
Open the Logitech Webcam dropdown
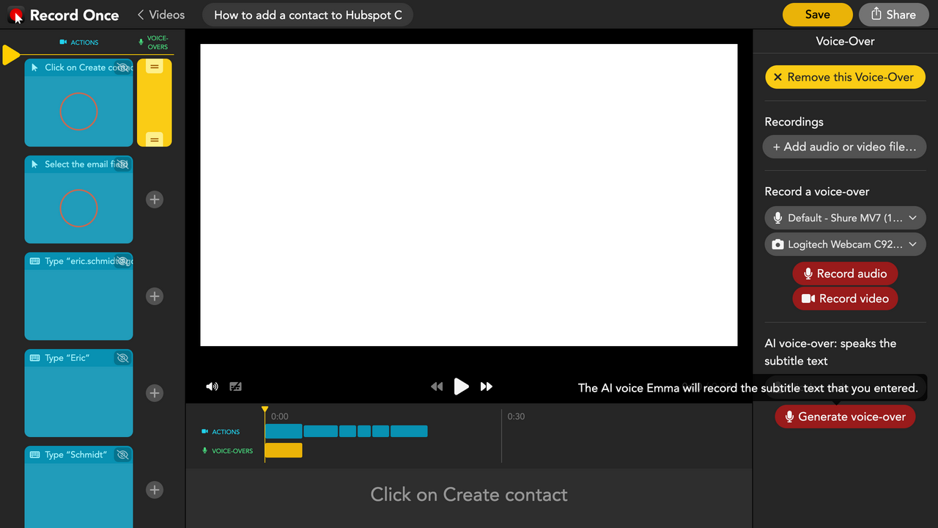tap(846, 244)
